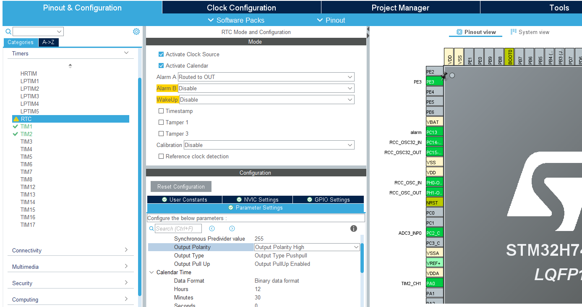
Task: Enable the Timestamp checkbox
Action: click(161, 111)
